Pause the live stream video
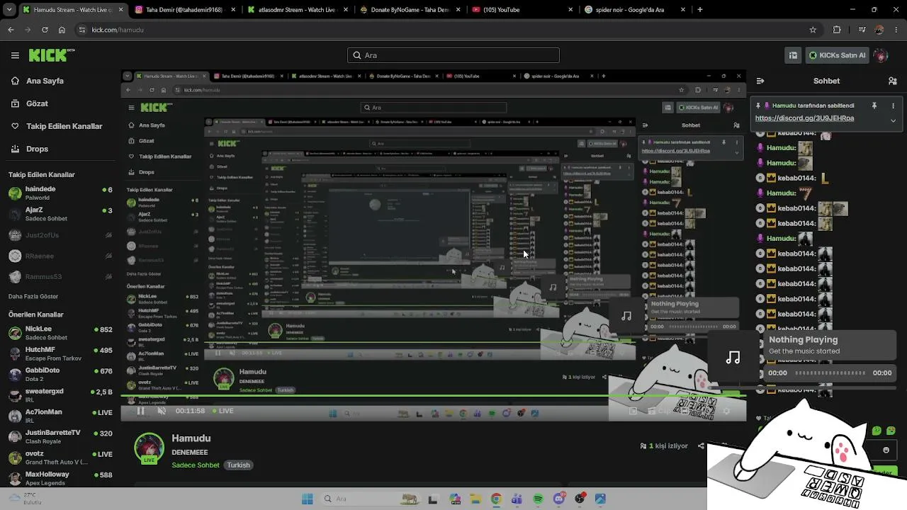The height and width of the screenshot is (510, 907). click(140, 411)
